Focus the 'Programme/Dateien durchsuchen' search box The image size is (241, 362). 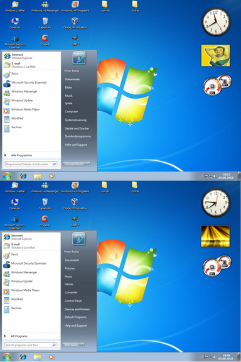point(31,164)
